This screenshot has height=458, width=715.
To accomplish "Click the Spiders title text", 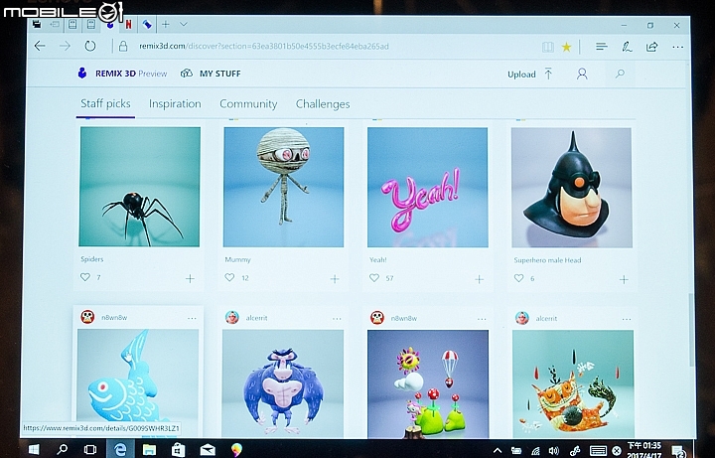I will (x=91, y=259).
